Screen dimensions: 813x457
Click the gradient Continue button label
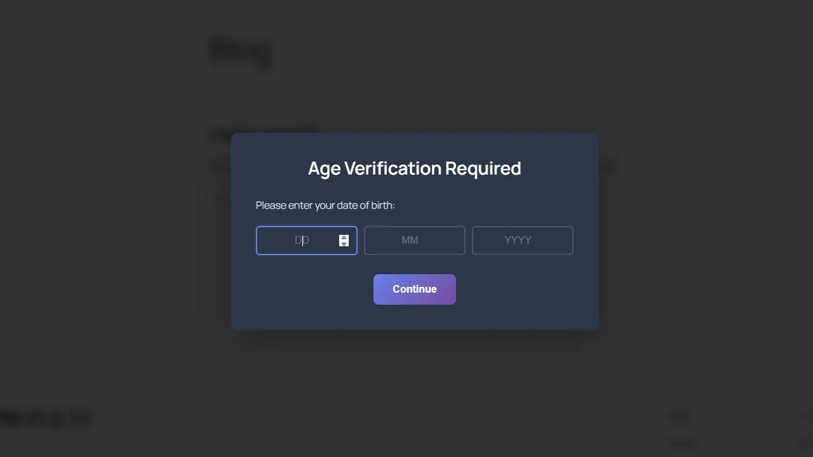click(x=414, y=289)
